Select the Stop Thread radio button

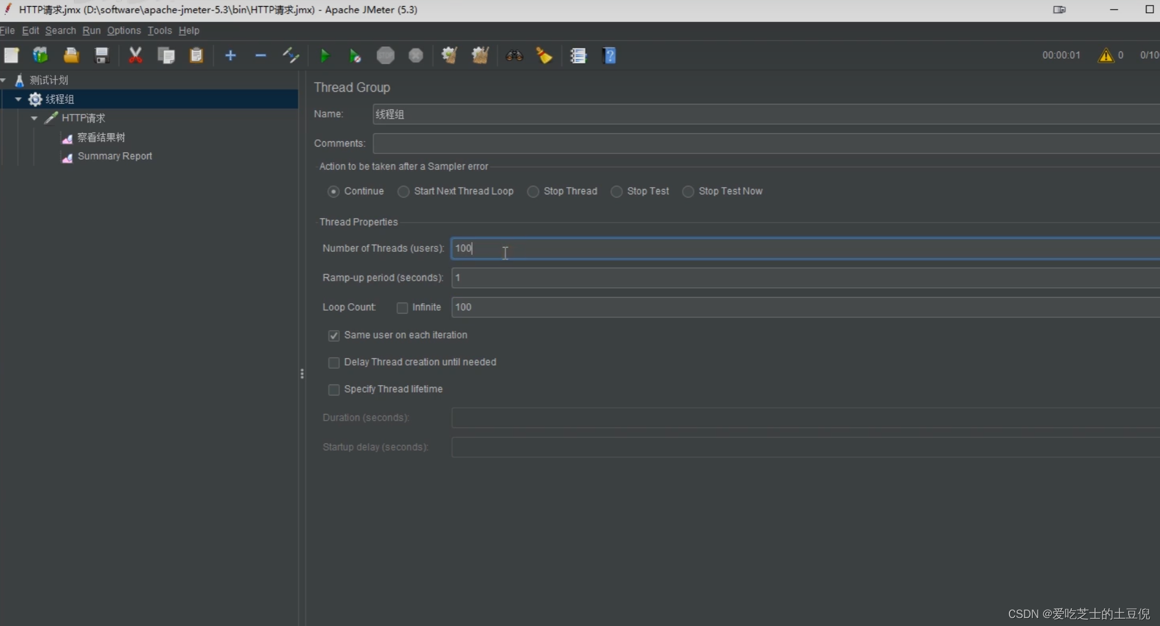[533, 191]
